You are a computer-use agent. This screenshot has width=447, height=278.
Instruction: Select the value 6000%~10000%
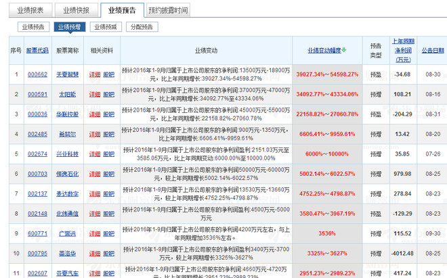click(x=327, y=154)
